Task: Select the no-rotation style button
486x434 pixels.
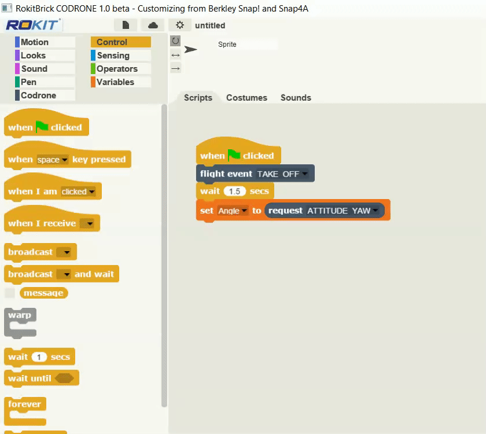Action: click(175, 68)
